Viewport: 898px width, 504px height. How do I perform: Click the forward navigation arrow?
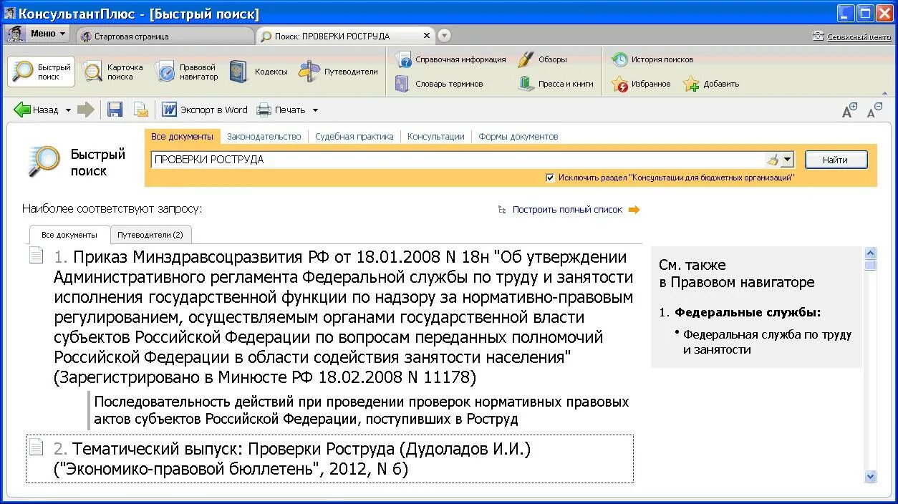pos(86,110)
